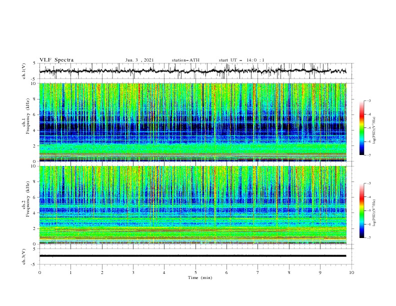Image resolution: width=396 pixels, height=306 pixels.
Task: Click the "1" time axis tick label
Action: click(x=71, y=272)
